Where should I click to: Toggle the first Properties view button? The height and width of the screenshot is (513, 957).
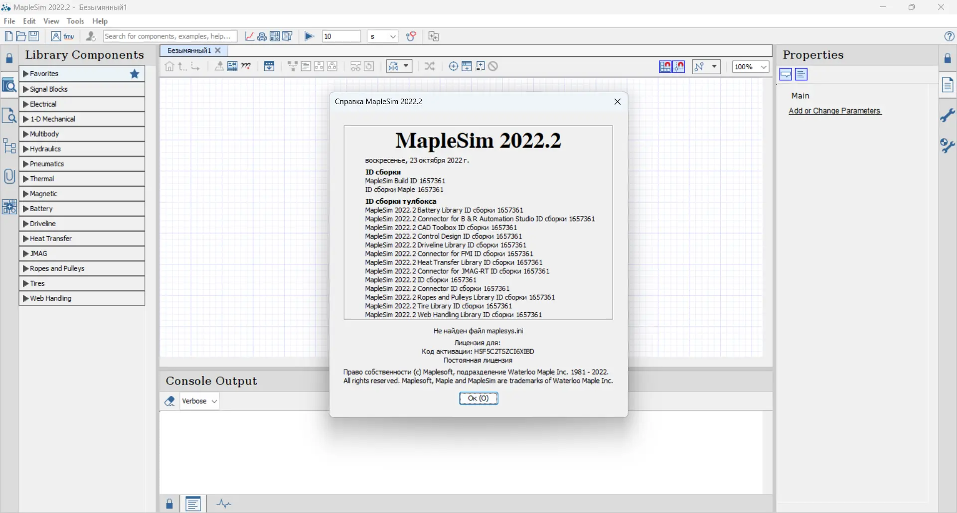tap(786, 75)
